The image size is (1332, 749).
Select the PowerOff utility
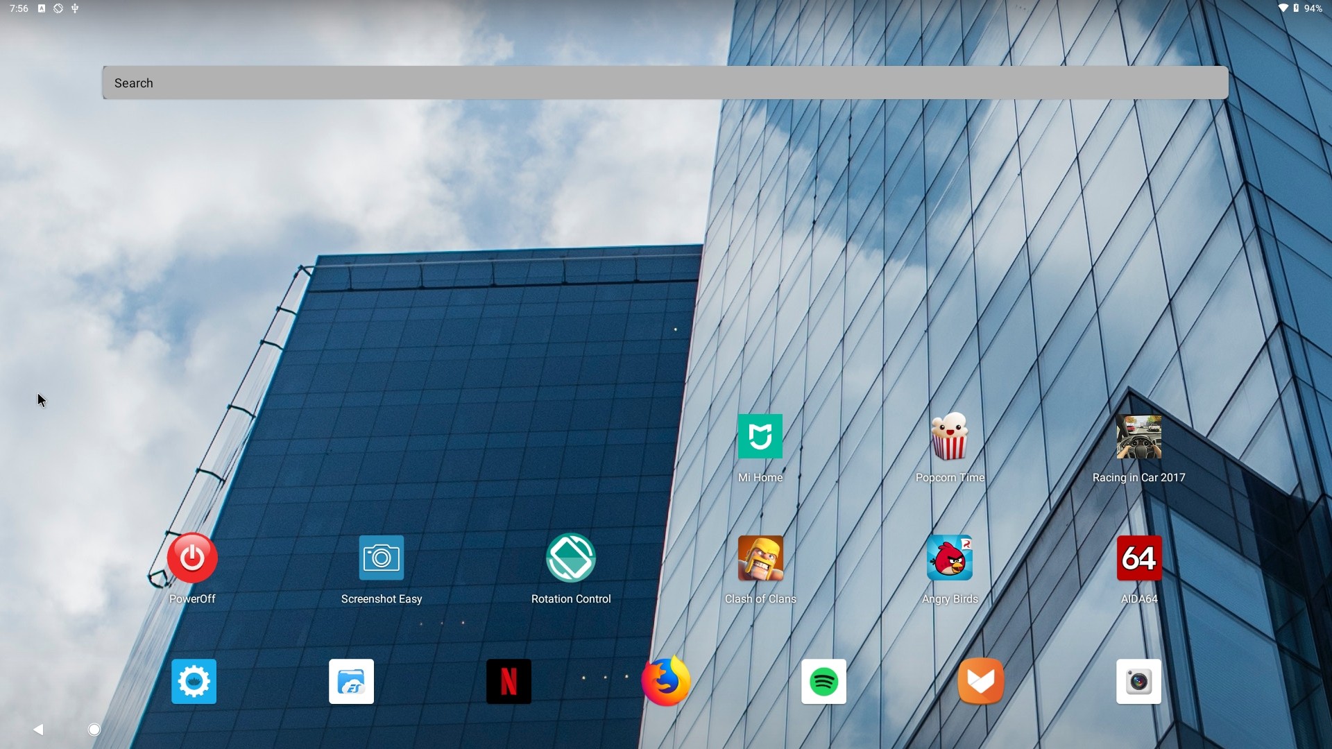click(x=192, y=558)
